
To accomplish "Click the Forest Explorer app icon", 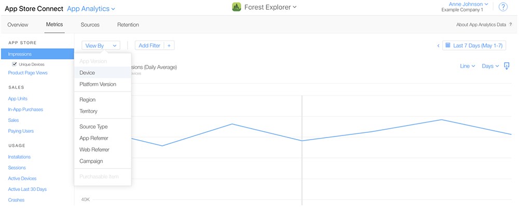I will pos(236,7).
